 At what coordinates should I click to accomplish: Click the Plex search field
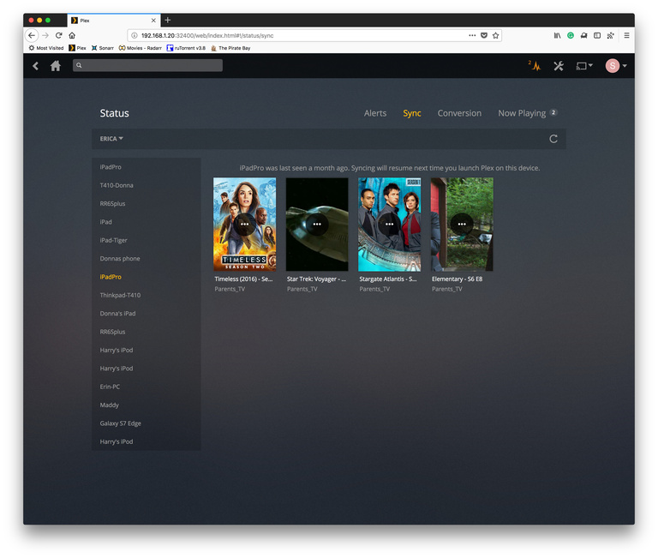tap(147, 65)
